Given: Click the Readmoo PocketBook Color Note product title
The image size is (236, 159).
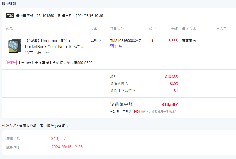Looking at the screenshot, I should [x=55, y=47].
